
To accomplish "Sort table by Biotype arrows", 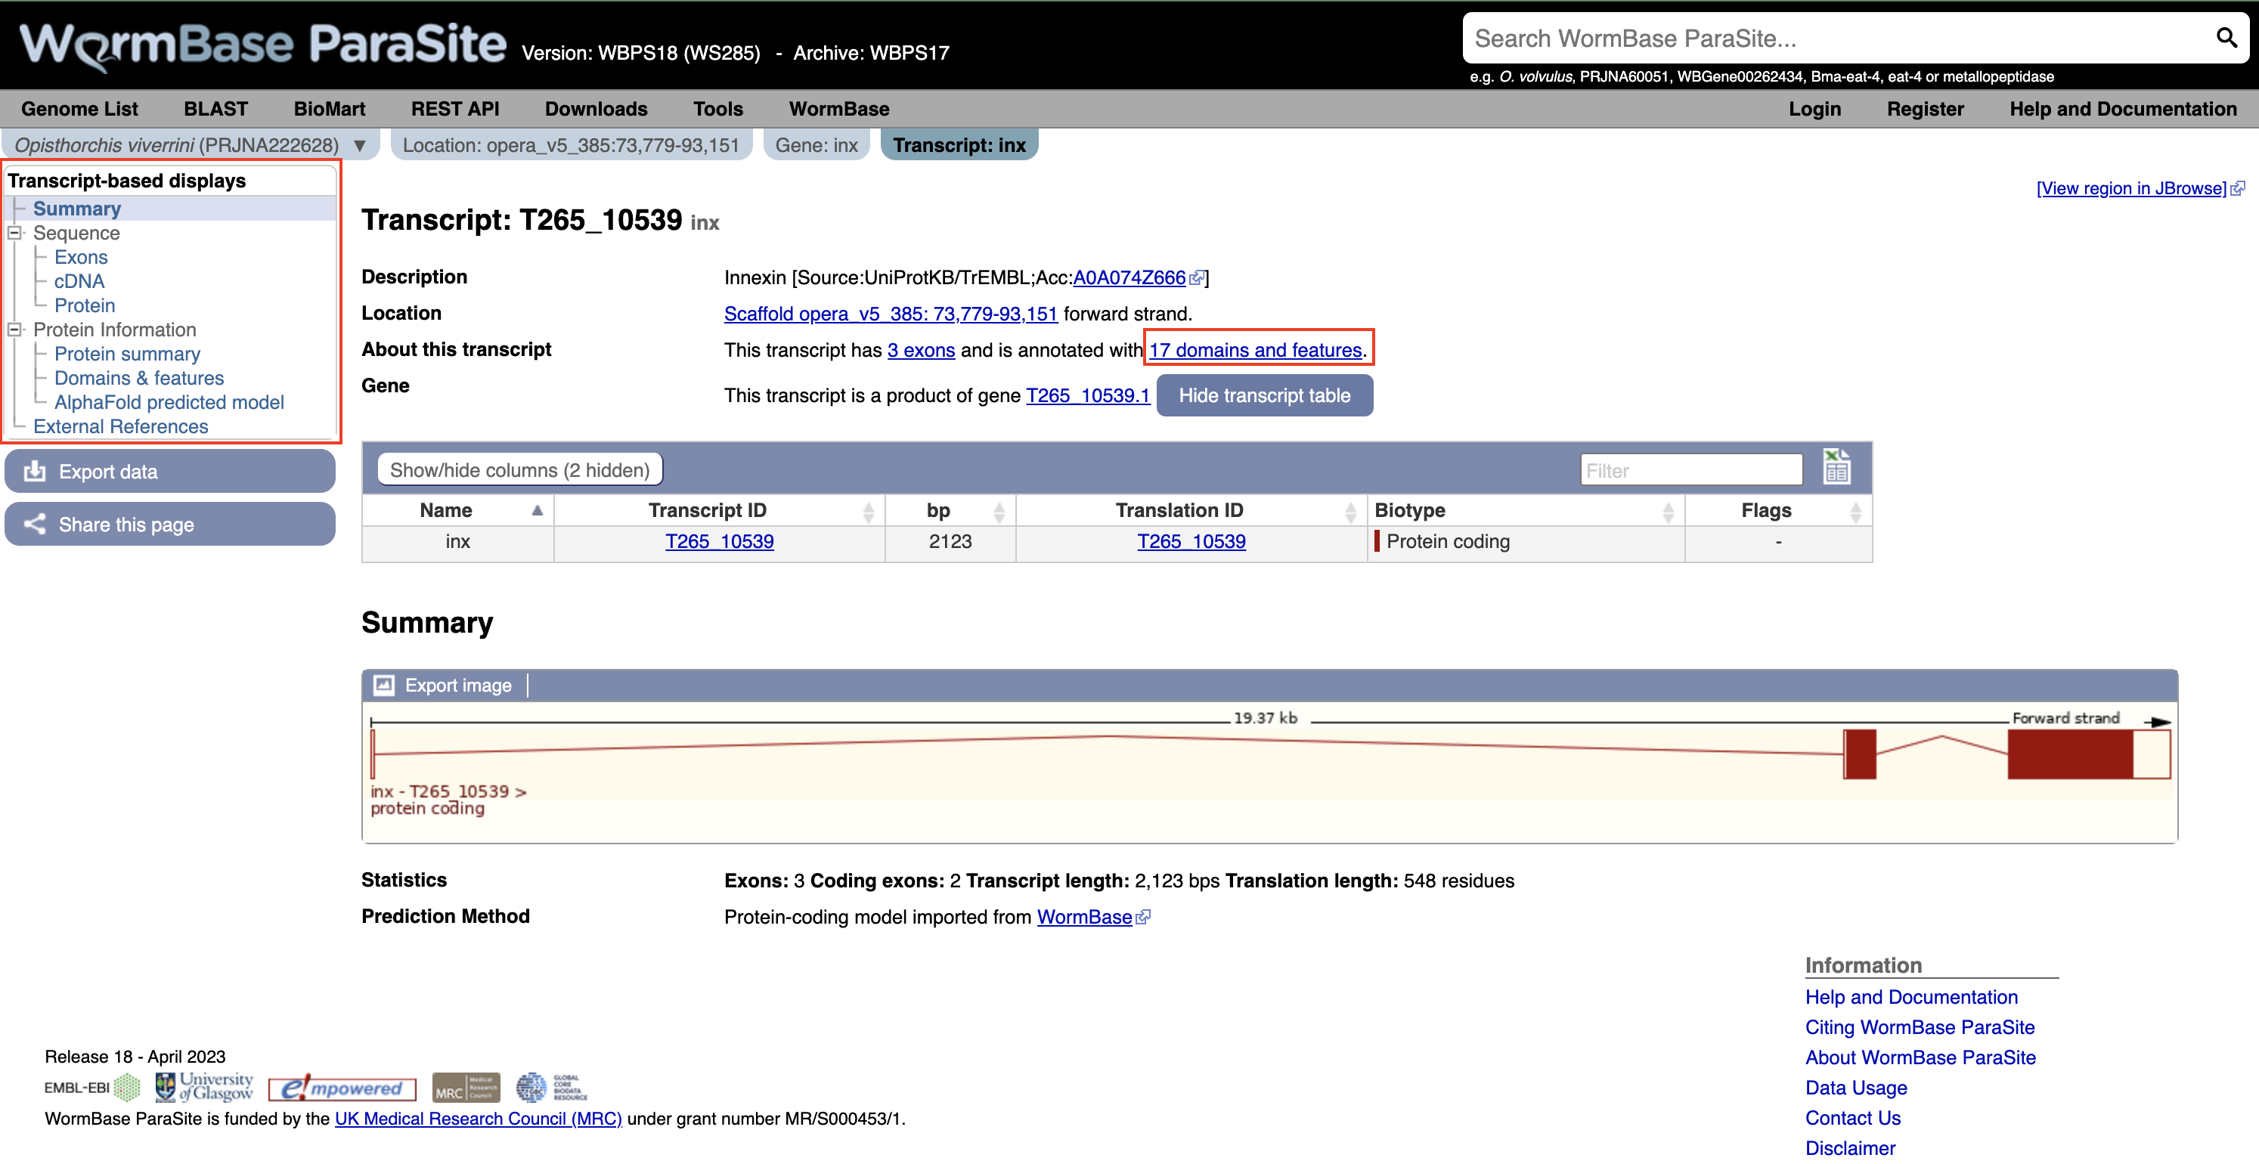I will (1668, 511).
